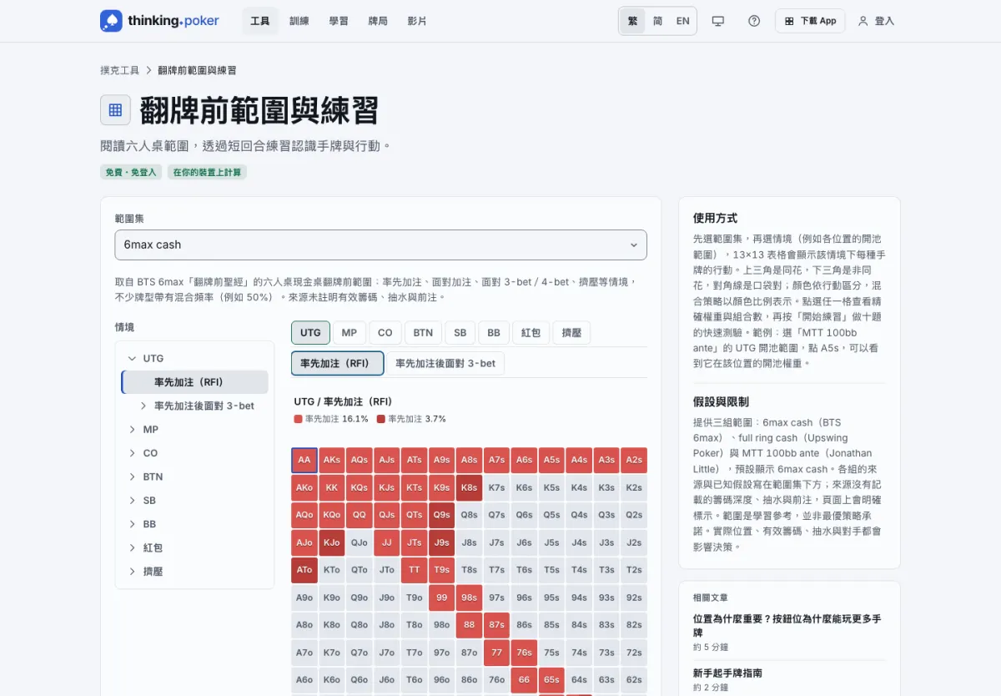Open the 訓練 navigation menu

point(299,21)
